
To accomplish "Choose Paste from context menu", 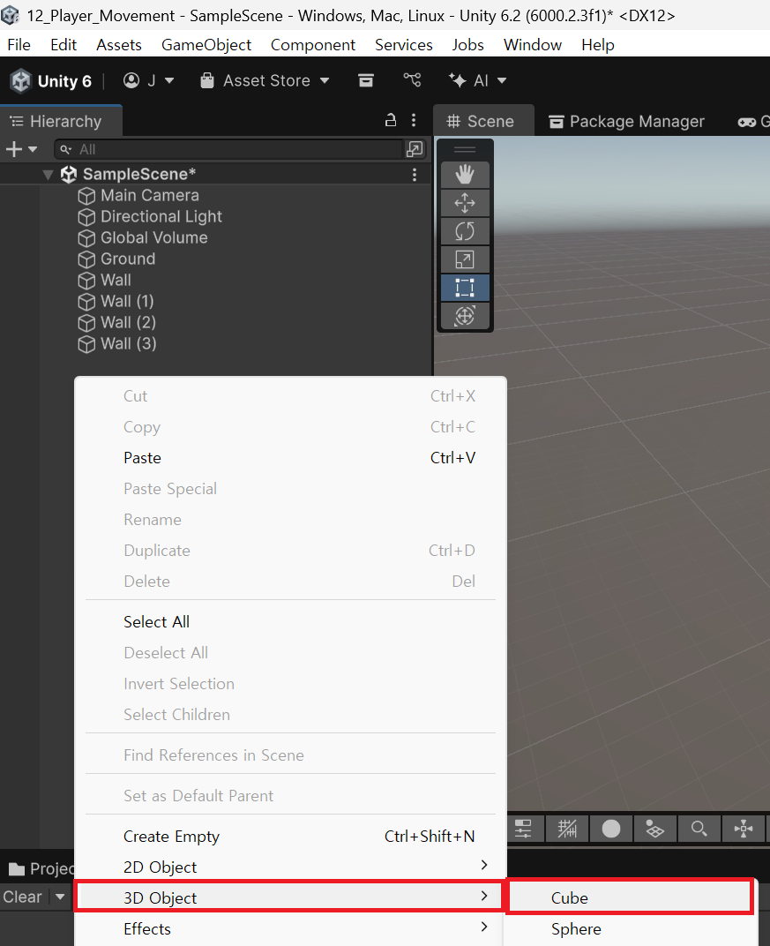I will [291, 458].
